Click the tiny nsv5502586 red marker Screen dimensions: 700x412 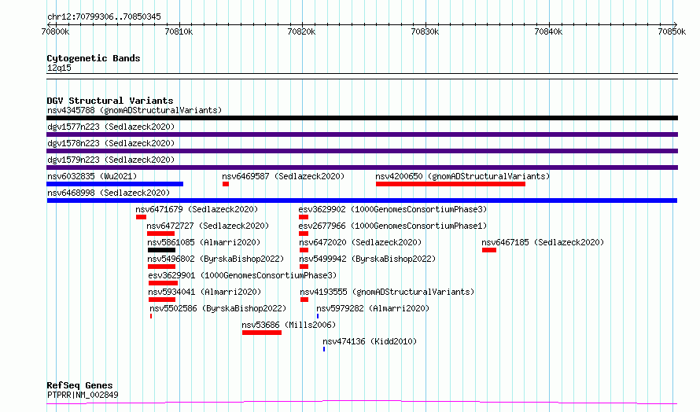(x=151, y=316)
